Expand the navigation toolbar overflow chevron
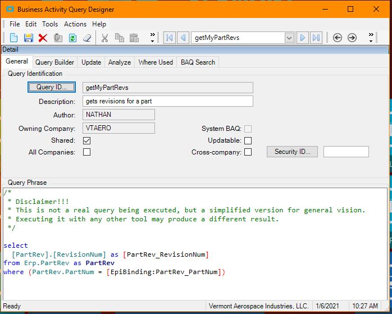 [371, 38]
